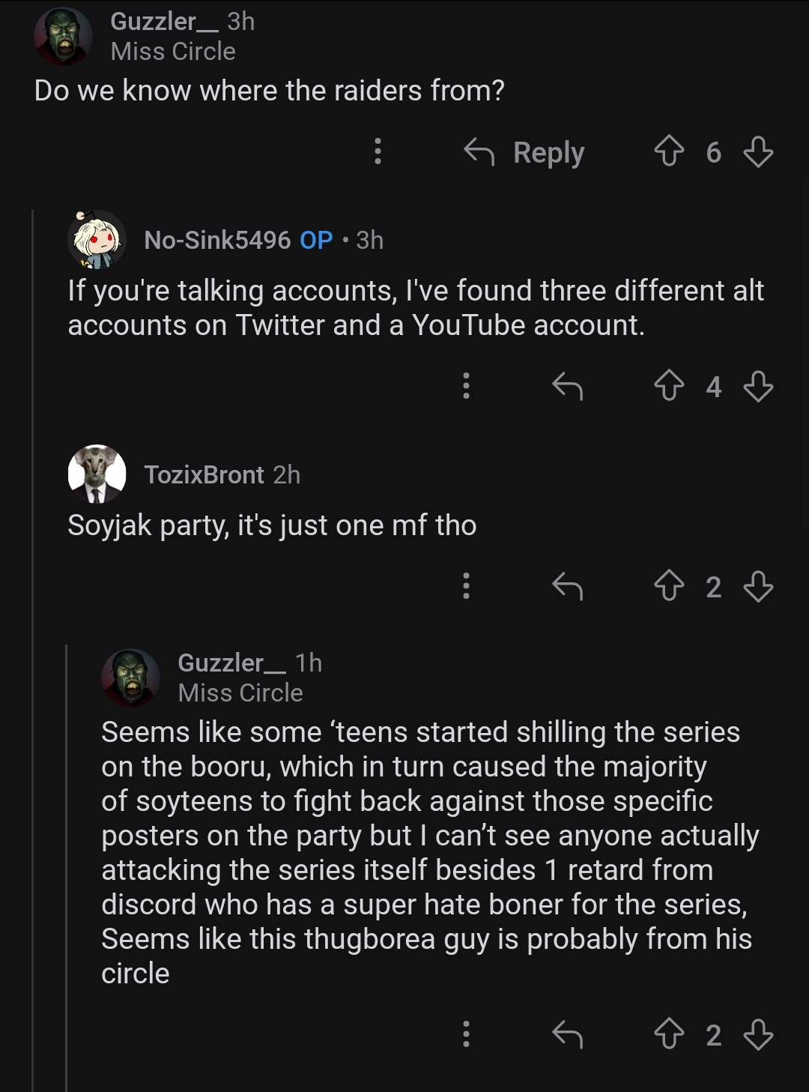
Task: Reply to TozixBront's comment via arrow
Action: point(567,587)
